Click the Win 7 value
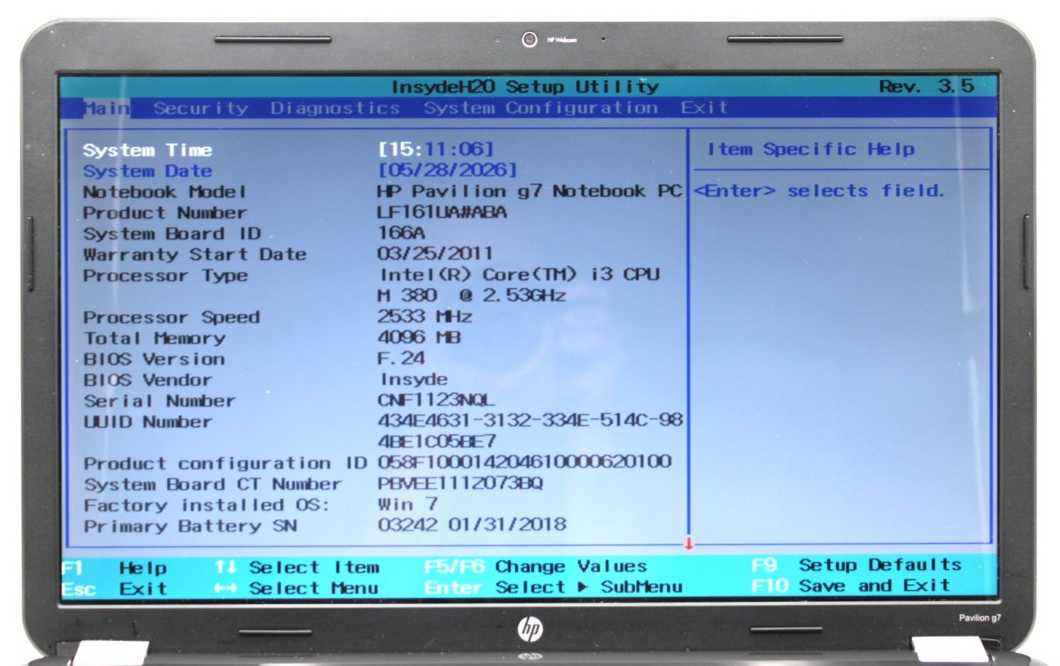 point(408,504)
